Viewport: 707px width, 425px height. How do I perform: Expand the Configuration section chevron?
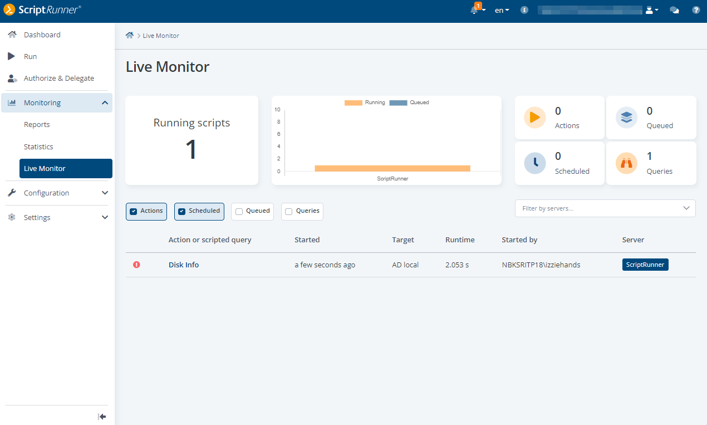(105, 193)
